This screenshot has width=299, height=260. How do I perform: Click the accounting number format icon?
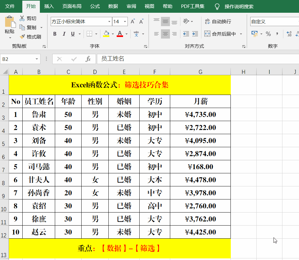pos(254,34)
